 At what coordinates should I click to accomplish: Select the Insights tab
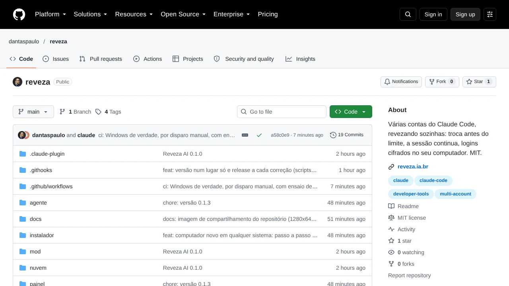tap(300, 59)
